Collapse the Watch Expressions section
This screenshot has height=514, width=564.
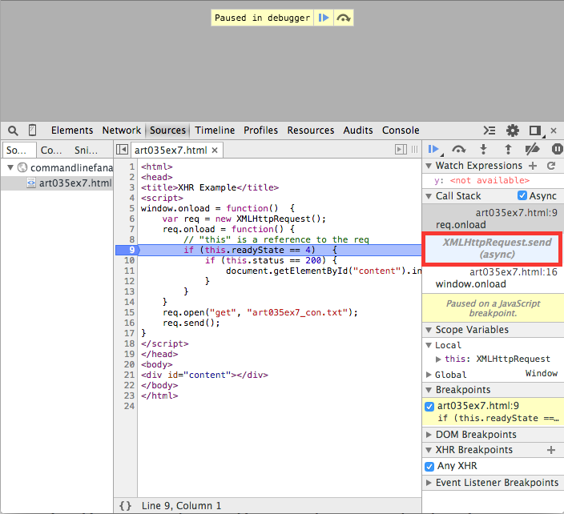[429, 166]
